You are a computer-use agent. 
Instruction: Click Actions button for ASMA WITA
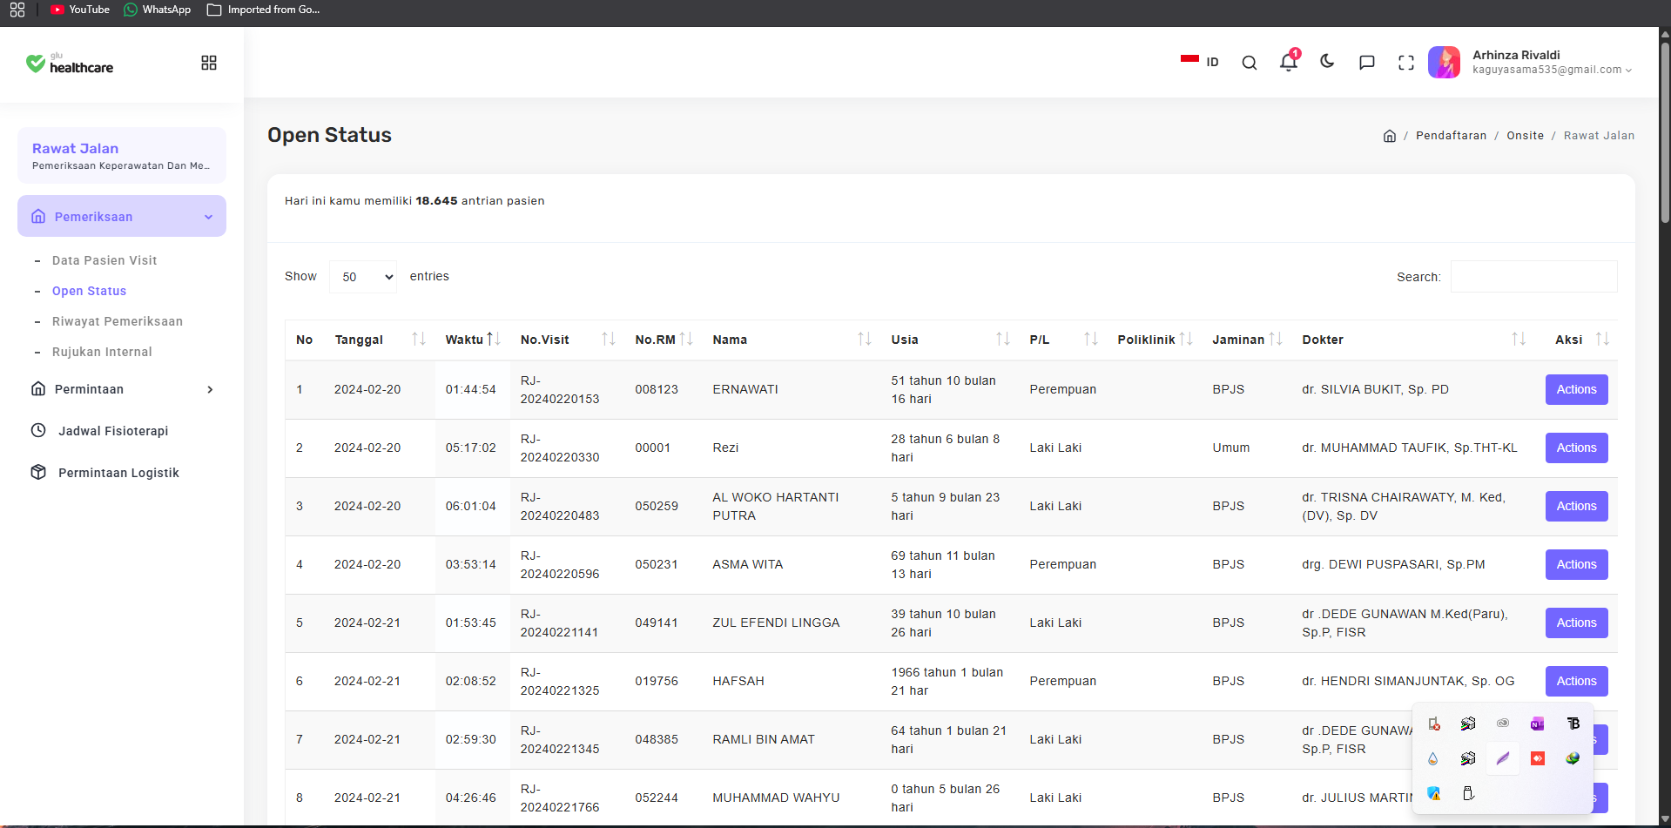[1576, 564]
